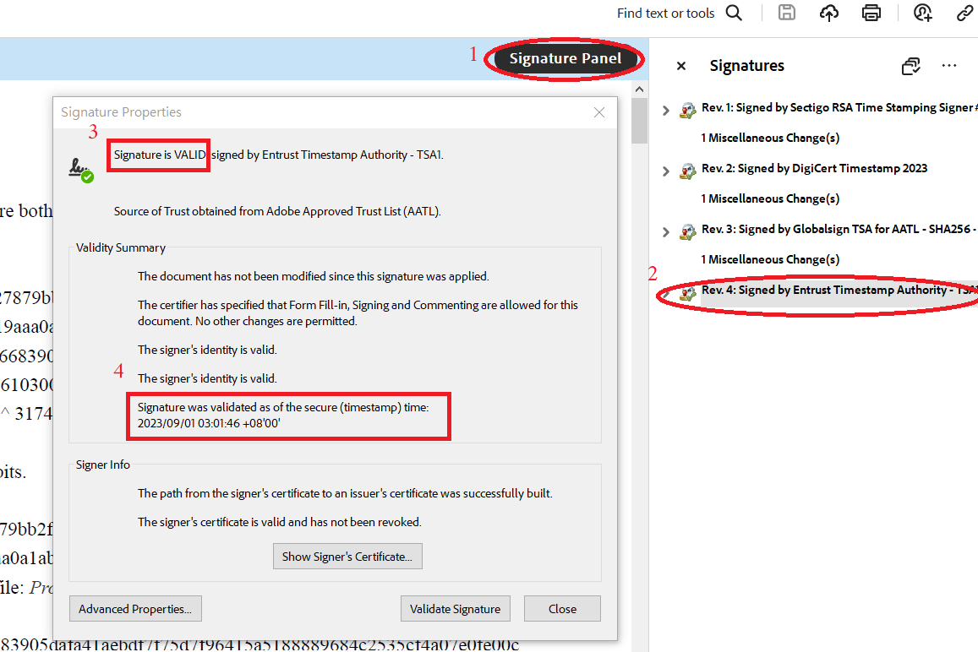The height and width of the screenshot is (652, 978).
Task: Click the valid signature pen icon in dialog
Action: (81, 170)
